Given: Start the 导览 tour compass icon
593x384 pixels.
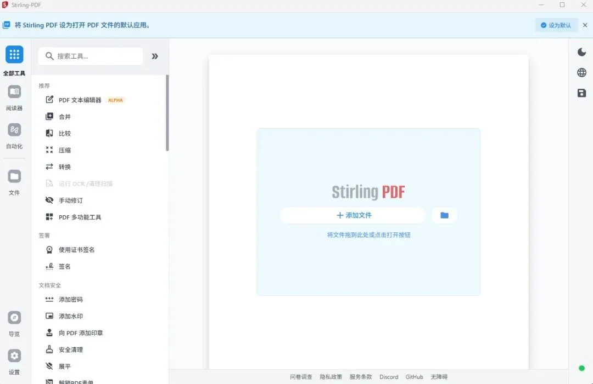Looking at the screenshot, I should coord(14,318).
